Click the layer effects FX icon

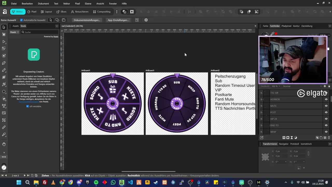coord(284,138)
